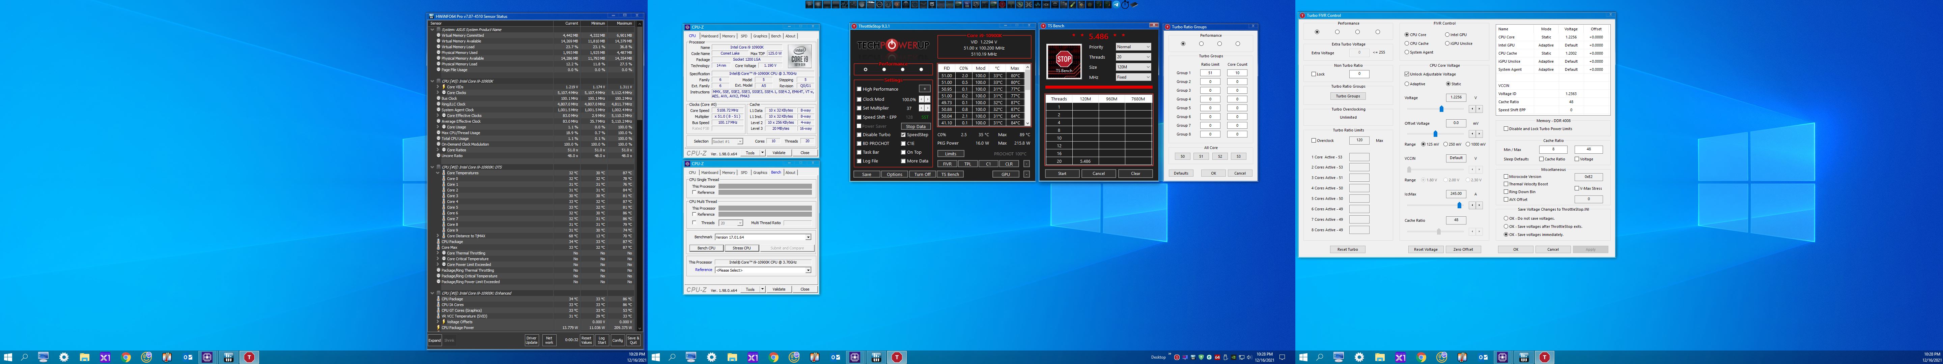Switch to Memory tab in top CPU-Z
The image size is (1943, 364).
728,36
